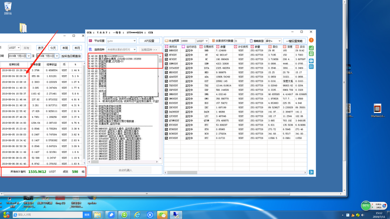Image resolution: width=390 pixels, height=219 pixels.
Task: Open the end date picker dropdown
Action: tap(57, 56)
